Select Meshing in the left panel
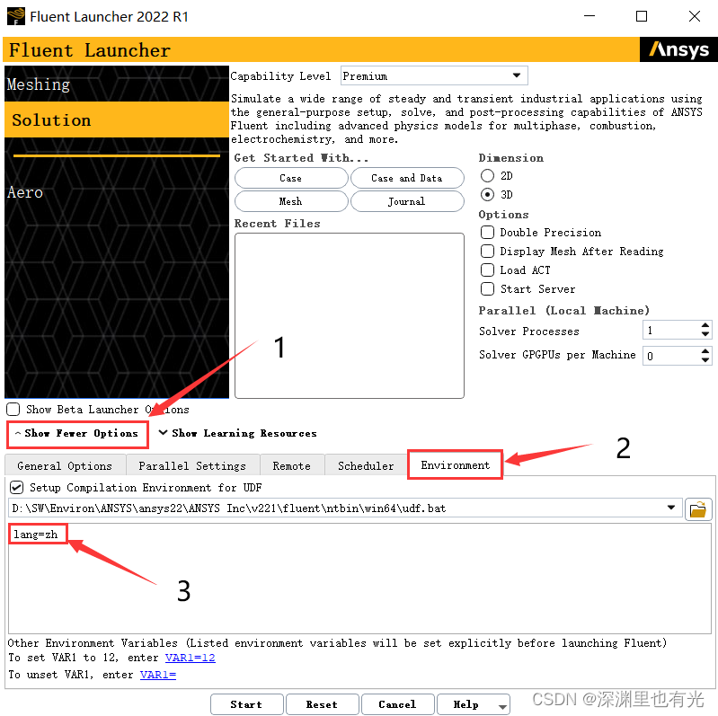Viewport: 718px width, 716px height. tap(39, 84)
